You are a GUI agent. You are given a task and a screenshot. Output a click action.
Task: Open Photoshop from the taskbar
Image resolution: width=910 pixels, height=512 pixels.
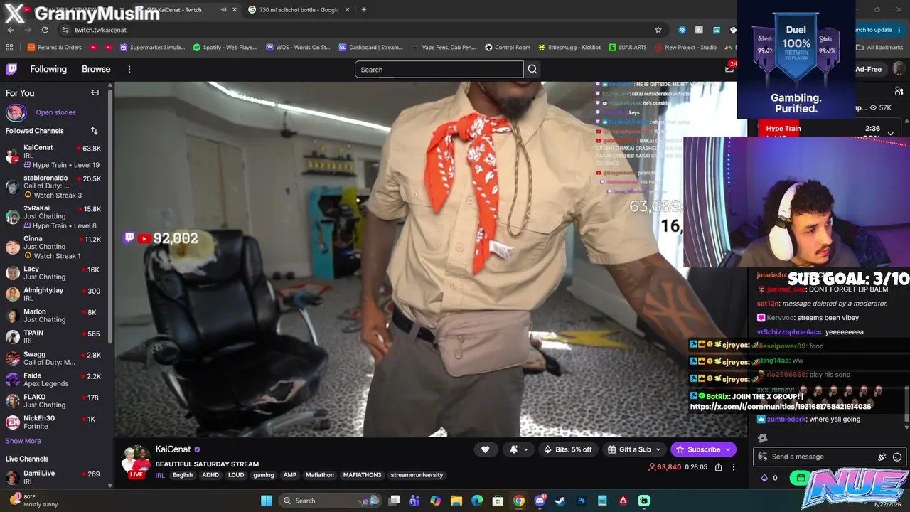(x=582, y=501)
